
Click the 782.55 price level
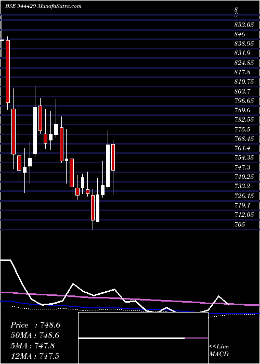(244, 120)
